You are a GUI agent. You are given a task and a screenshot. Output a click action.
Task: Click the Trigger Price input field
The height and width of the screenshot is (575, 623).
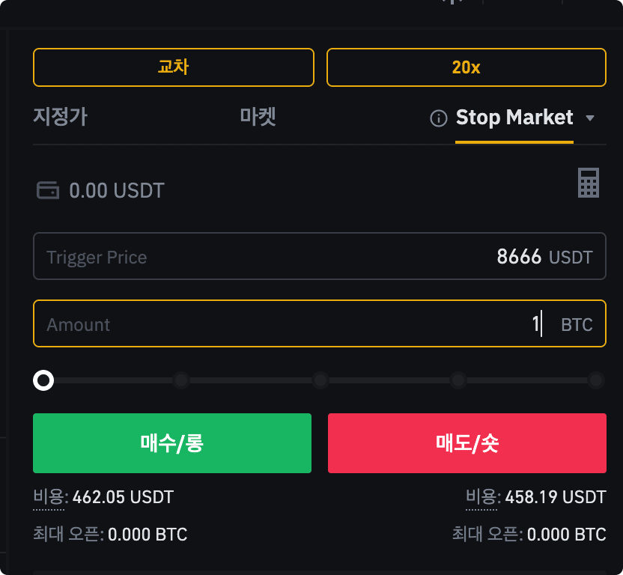(320, 256)
